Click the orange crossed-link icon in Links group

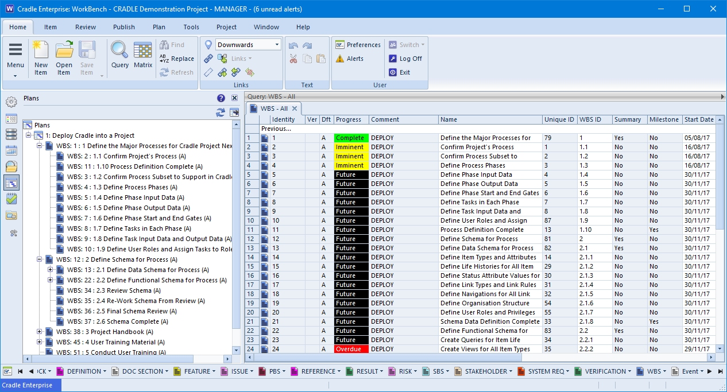[250, 72]
